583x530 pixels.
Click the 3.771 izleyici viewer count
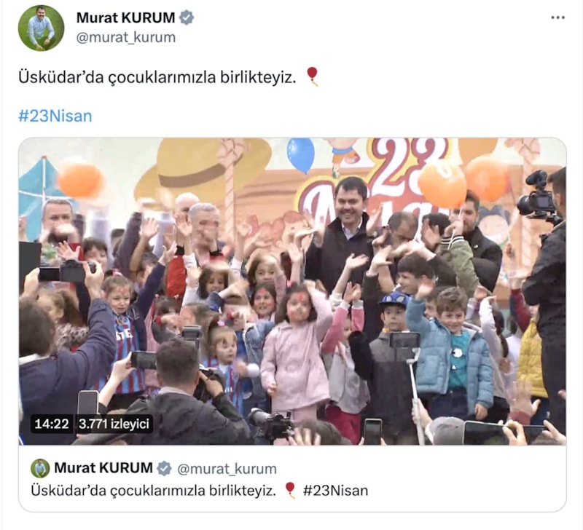click(x=114, y=424)
